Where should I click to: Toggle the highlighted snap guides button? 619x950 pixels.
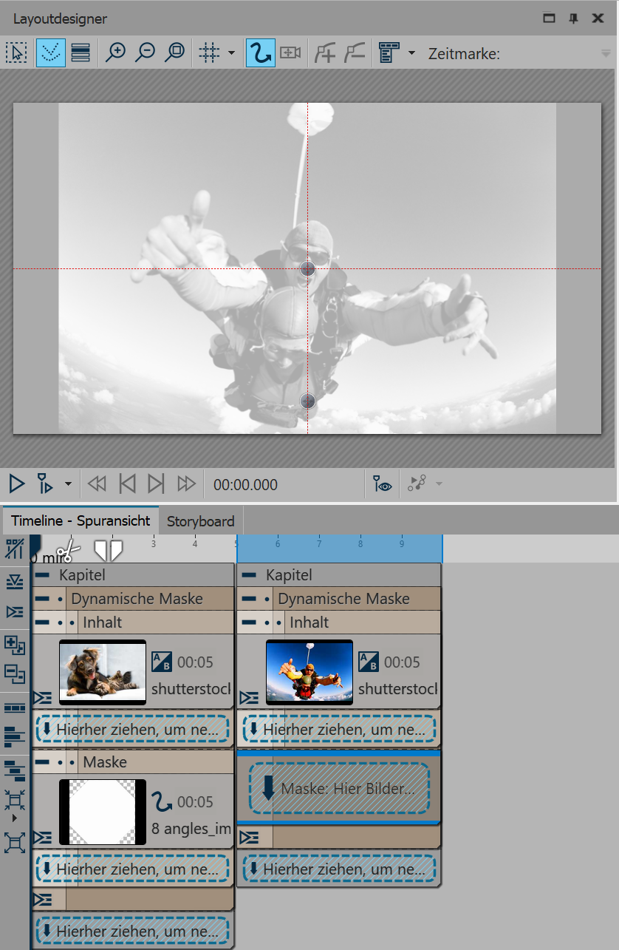[50, 52]
